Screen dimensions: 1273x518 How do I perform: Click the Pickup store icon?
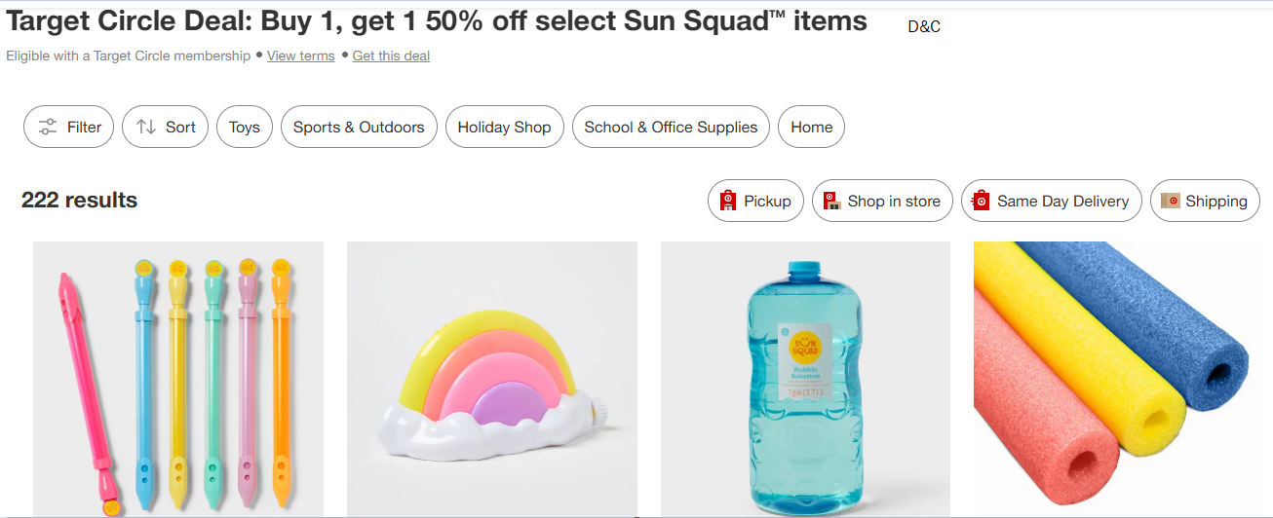click(727, 202)
